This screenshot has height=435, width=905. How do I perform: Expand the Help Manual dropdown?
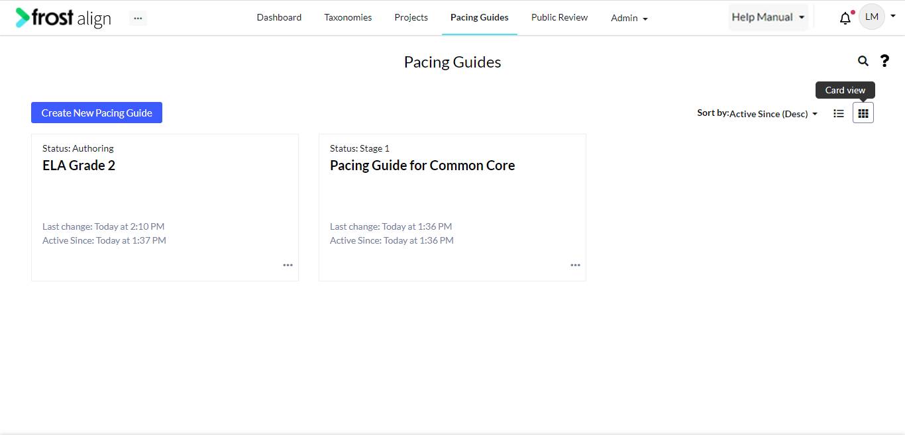pyautogui.click(x=768, y=17)
